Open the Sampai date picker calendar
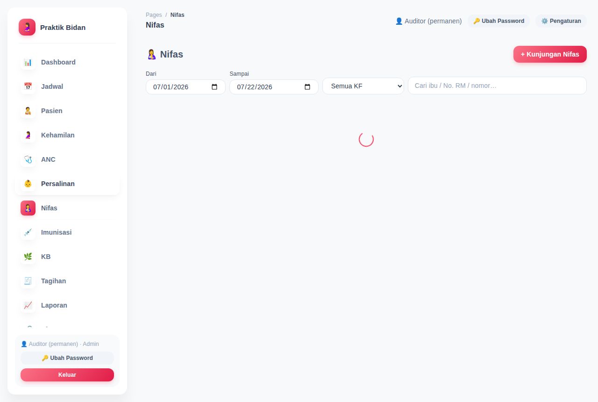 307,87
